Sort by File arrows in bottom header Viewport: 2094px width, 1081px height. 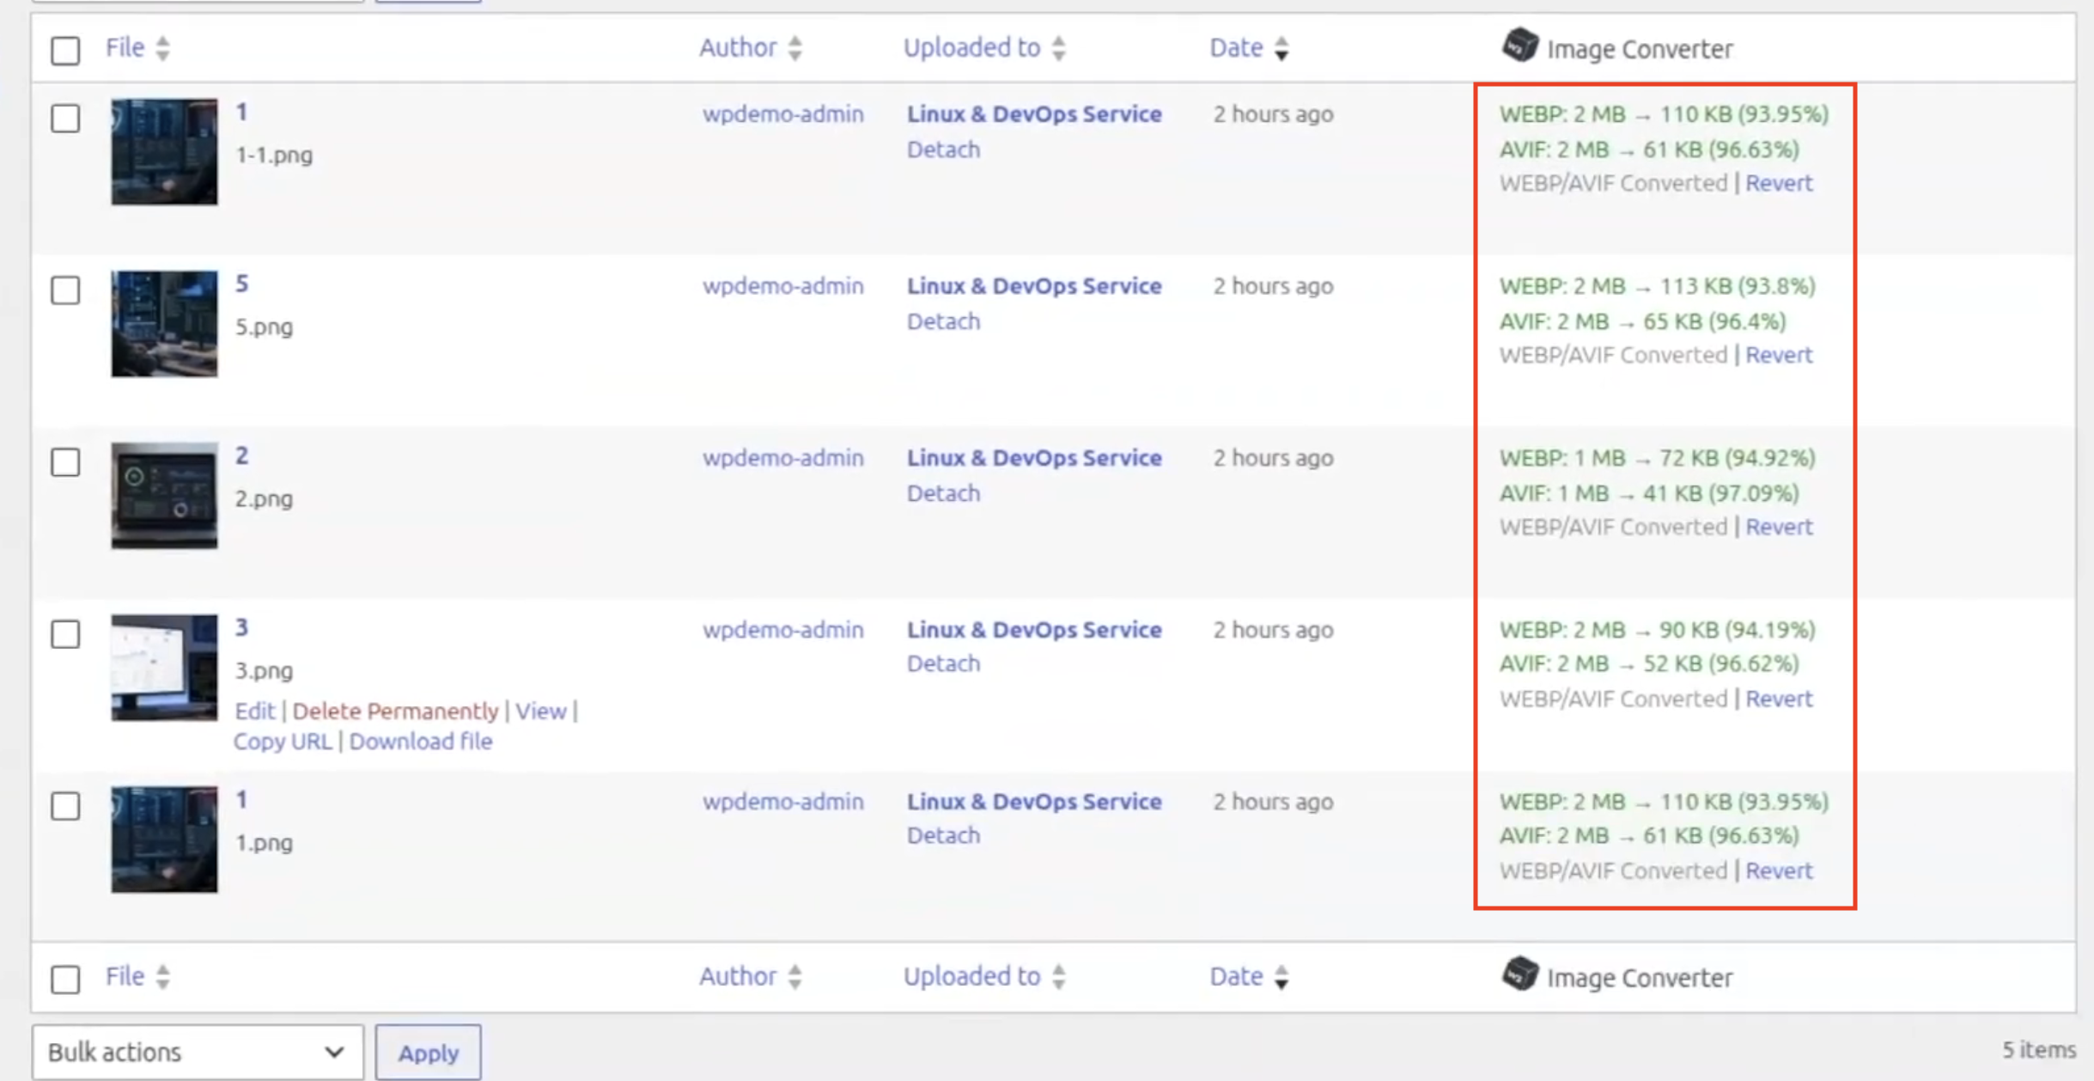pyautogui.click(x=162, y=977)
